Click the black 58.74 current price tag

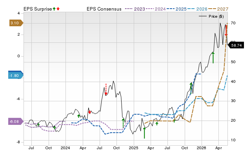(236, 45)
